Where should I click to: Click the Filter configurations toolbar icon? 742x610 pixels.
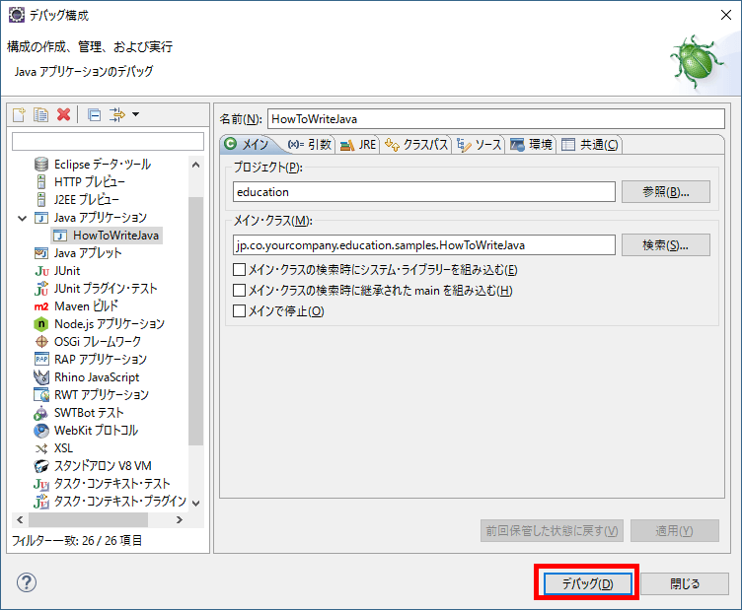[116, 115]
